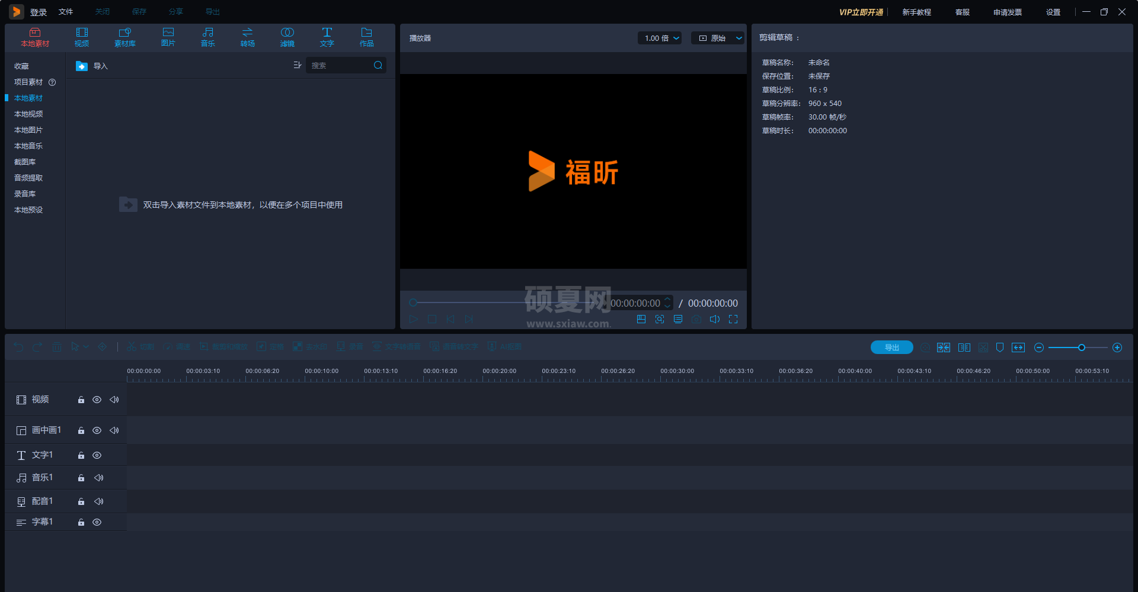Open the 图片 pictures tab
Image resolution: width=1138 pixels, height=592 pixels.
click(168, 37)
